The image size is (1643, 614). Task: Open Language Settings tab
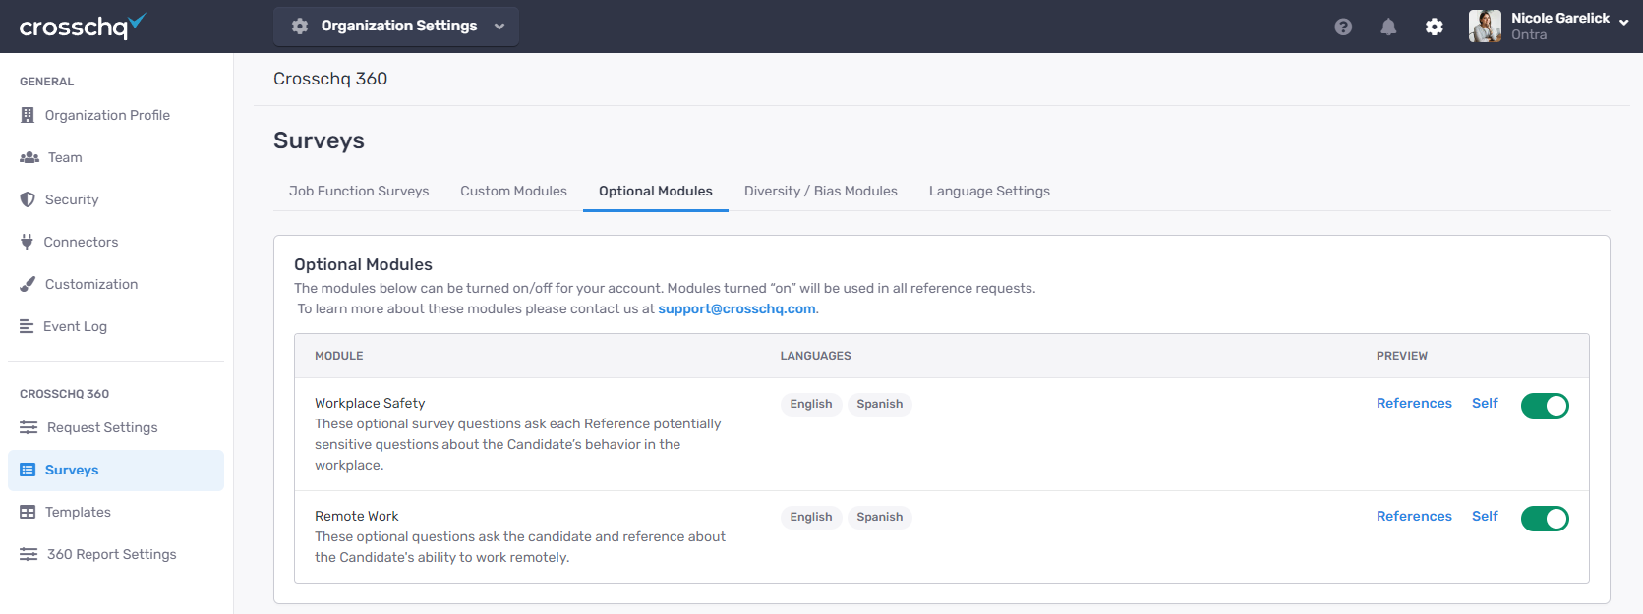(989, 191)
